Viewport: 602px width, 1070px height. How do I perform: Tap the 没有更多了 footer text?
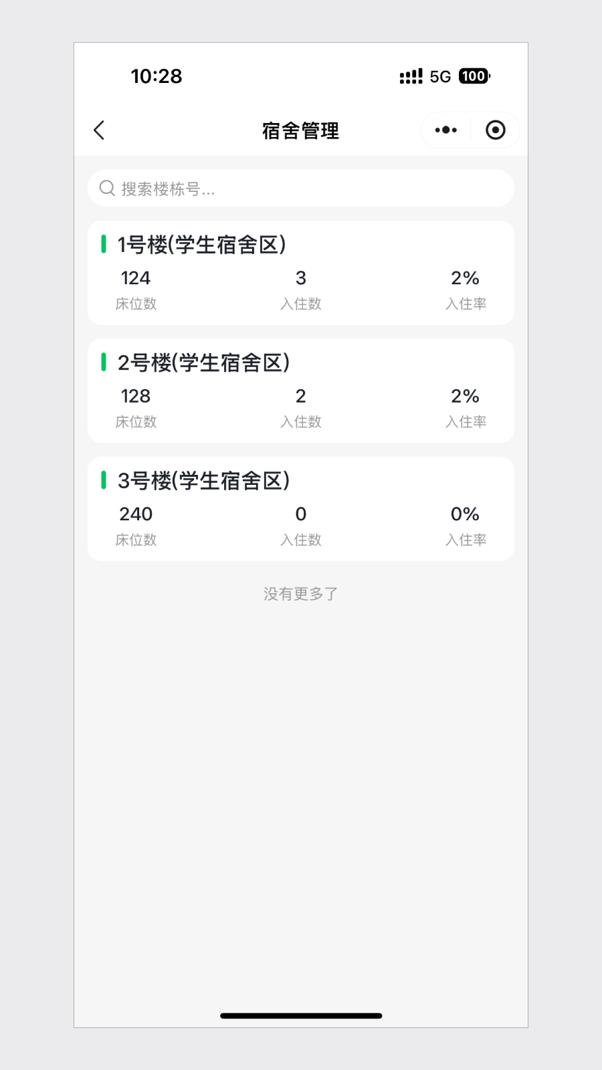300,594
